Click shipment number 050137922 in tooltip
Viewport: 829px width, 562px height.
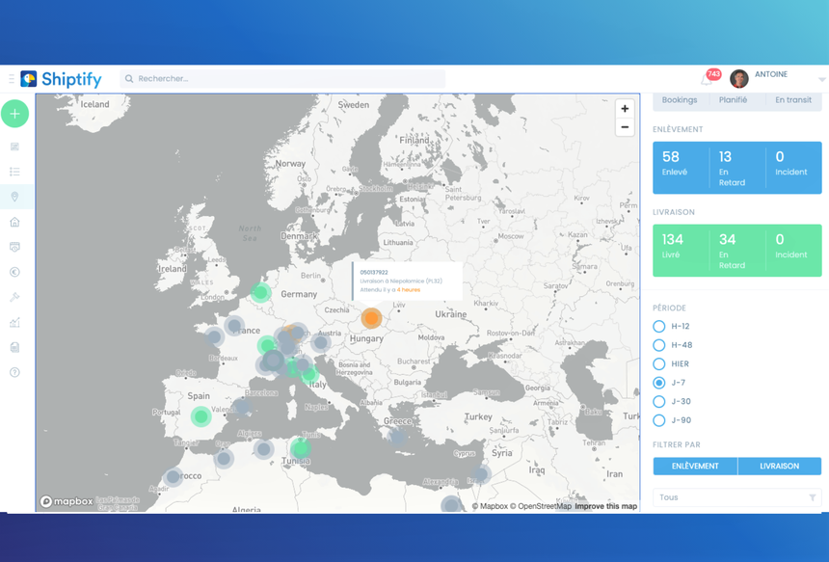374,272
